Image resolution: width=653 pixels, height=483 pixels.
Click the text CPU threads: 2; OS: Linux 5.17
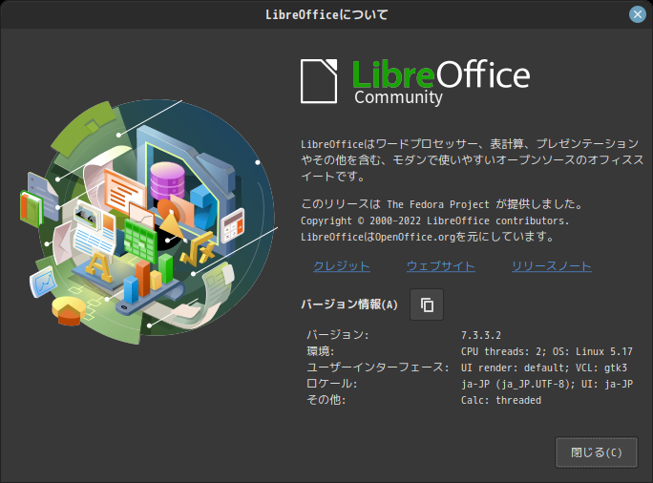click(546, 351)
